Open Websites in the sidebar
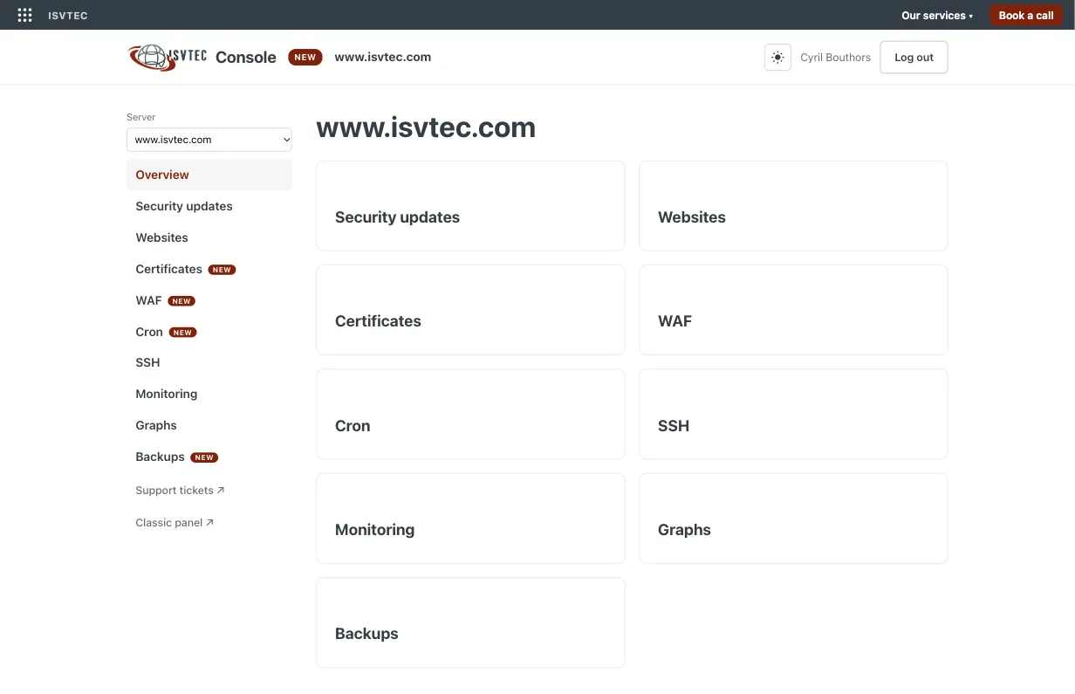Screen dimensions: 1075x694 click(x=209, y=237)
